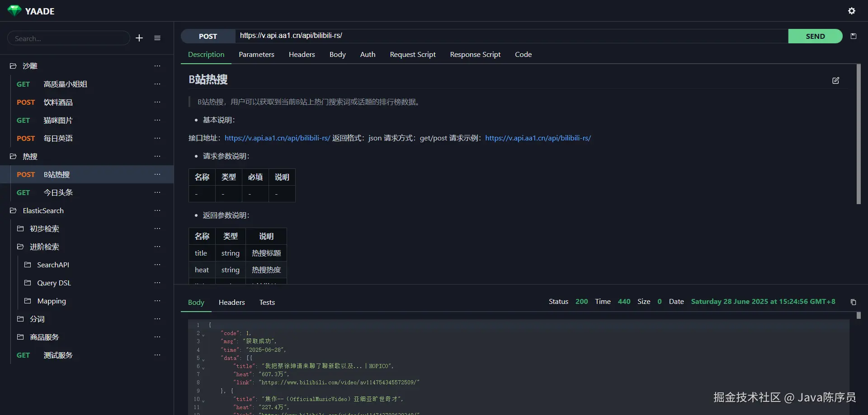
Task: Expand the Query DSL folder
Action: tap(28, 283)
